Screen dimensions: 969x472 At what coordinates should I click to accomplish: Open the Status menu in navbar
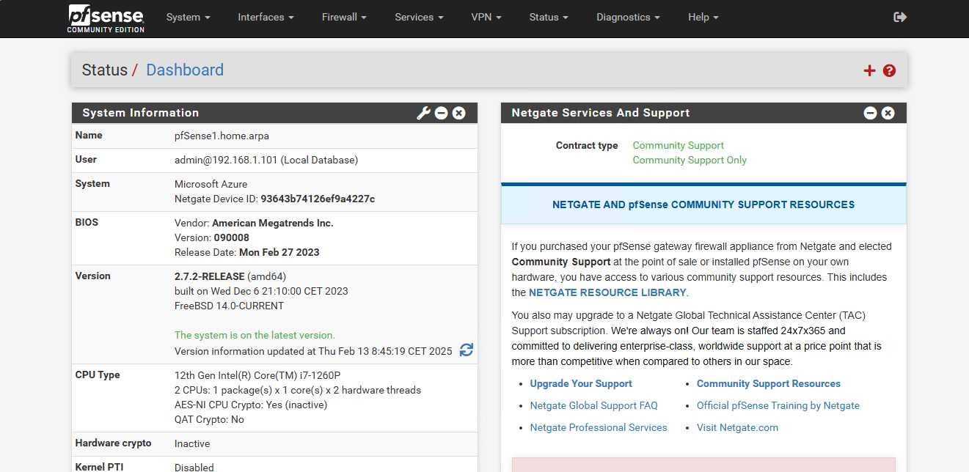549,17
